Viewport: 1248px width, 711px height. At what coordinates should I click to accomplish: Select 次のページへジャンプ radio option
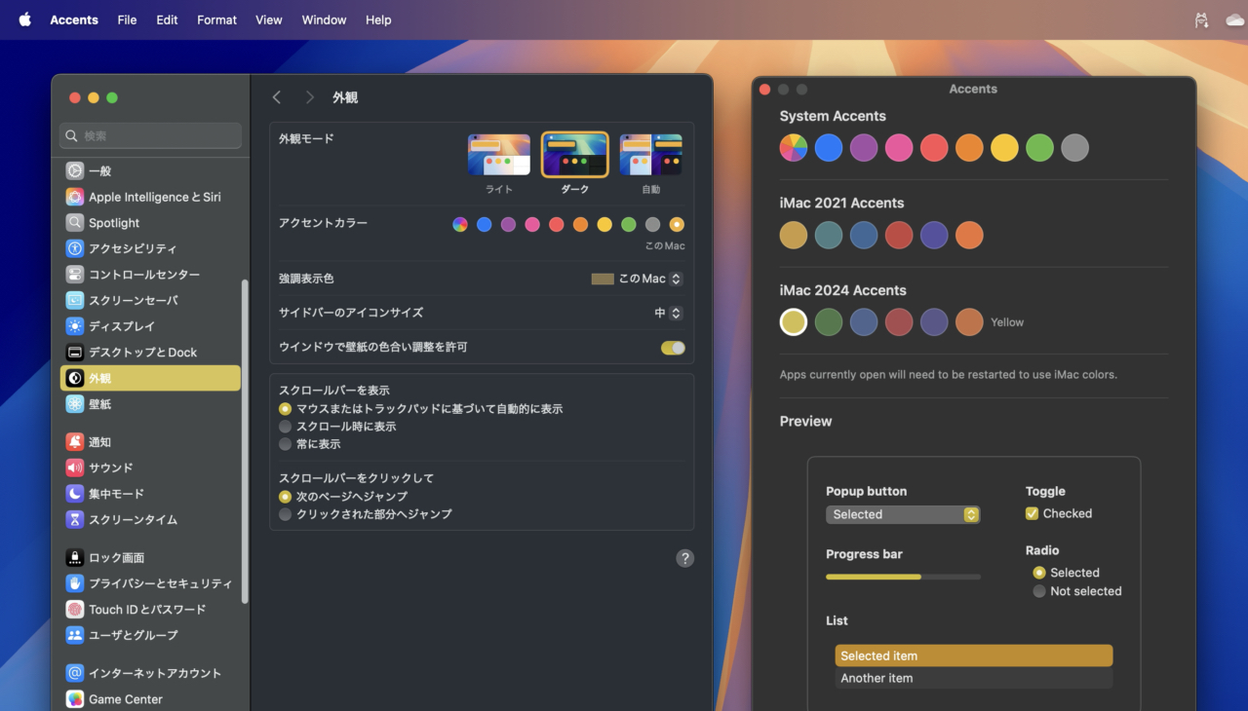(x=286, y=497)
